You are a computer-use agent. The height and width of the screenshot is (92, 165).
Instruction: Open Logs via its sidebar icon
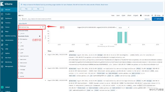[2, 45]
